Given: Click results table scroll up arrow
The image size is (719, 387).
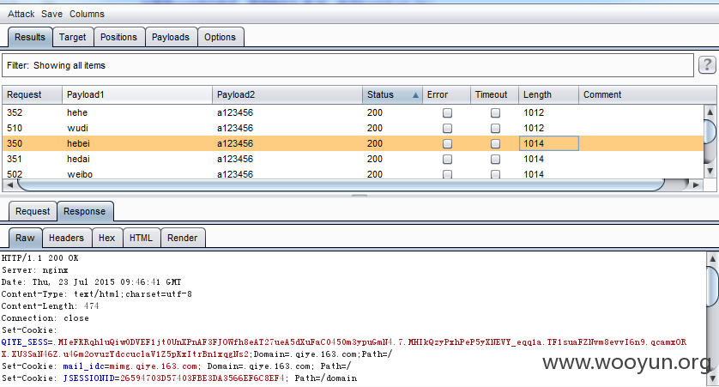Looking at the screenshot, I should coord(710,112).
